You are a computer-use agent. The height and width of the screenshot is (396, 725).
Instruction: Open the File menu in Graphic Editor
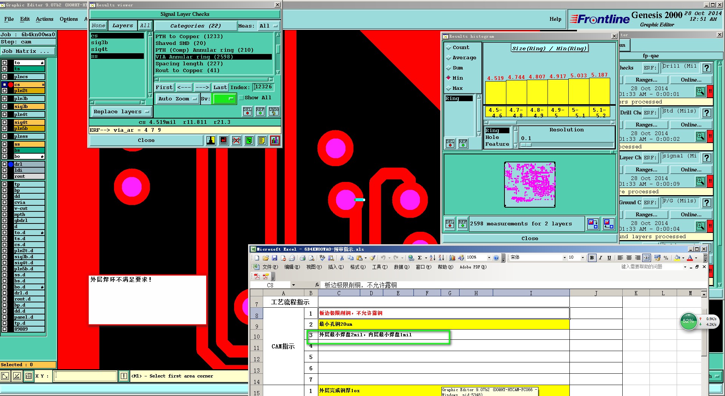pyautogui.click(x=9, y=19)
